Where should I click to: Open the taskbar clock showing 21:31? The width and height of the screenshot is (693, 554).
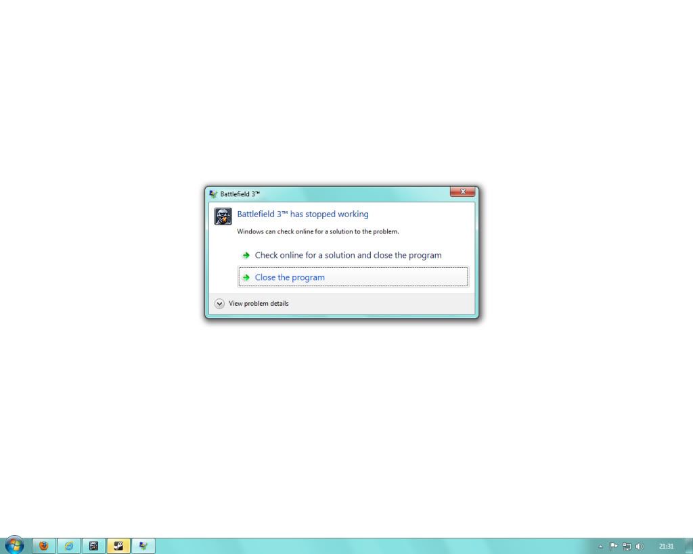(x=666, y=546)
